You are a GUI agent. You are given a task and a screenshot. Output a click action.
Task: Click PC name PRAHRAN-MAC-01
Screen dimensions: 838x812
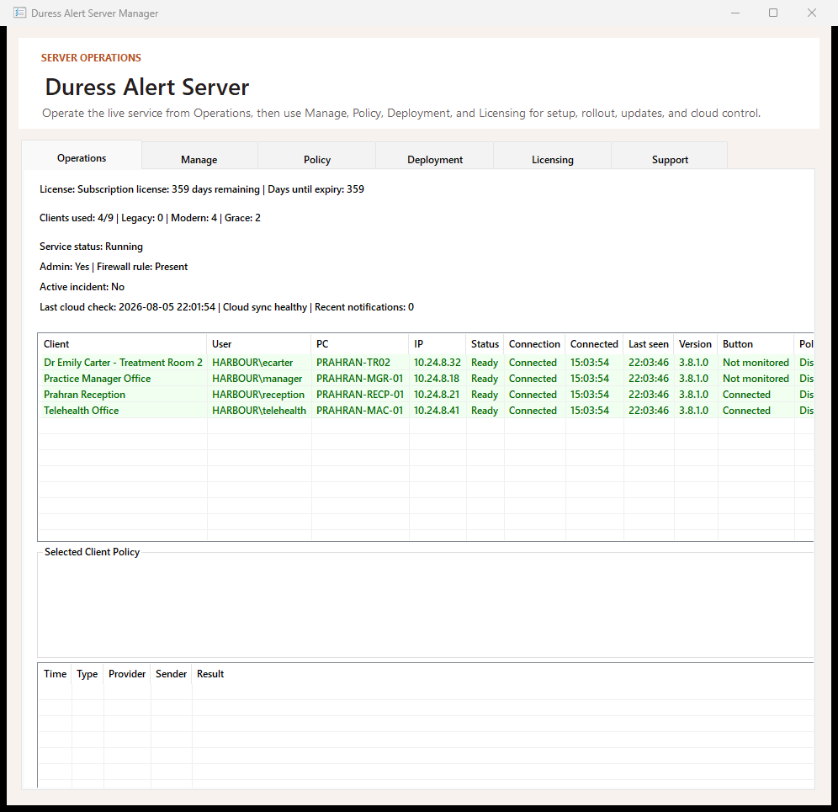pyautogui.click(x=359, y=411)
